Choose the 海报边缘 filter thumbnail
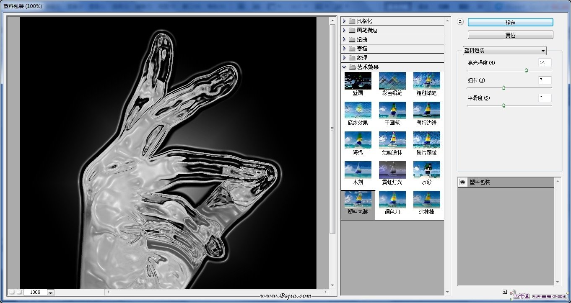This screenshot has width=571, height=303. coord(427,110)
